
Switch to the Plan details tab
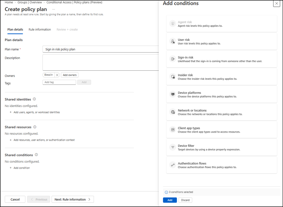pos(15,30)
